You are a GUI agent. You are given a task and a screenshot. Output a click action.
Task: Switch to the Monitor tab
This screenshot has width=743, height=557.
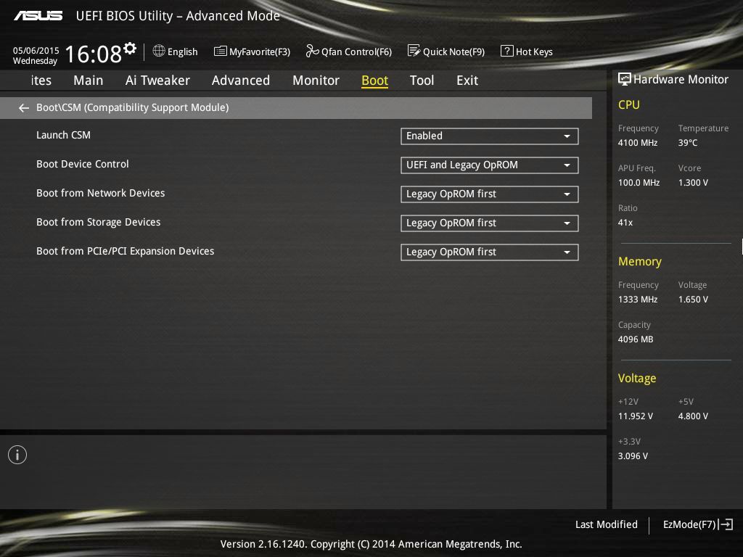tap(316, 81)
